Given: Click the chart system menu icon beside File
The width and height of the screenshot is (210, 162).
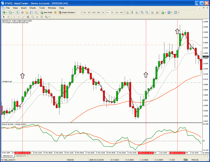Looking at the screenshot, I should (x=3, y=8).
